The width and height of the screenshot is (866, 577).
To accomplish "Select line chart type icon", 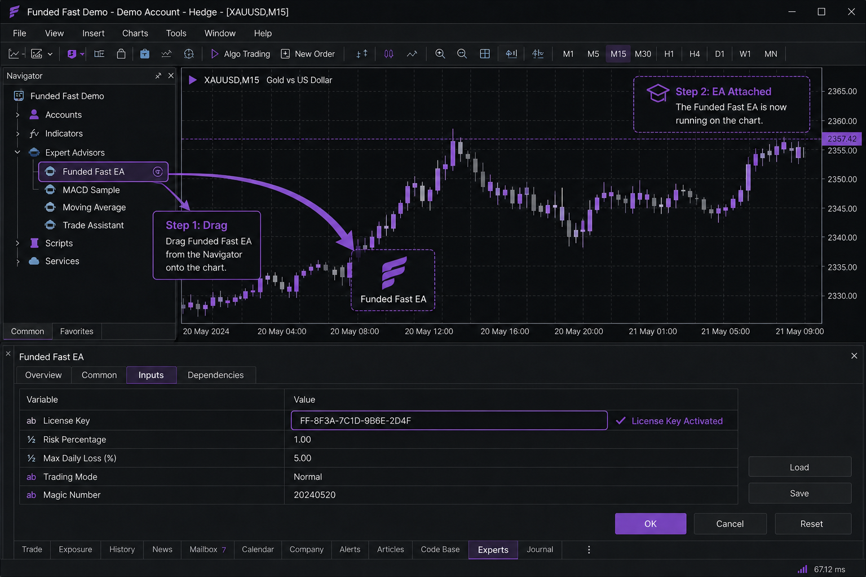I will click(x=412, y=54).
